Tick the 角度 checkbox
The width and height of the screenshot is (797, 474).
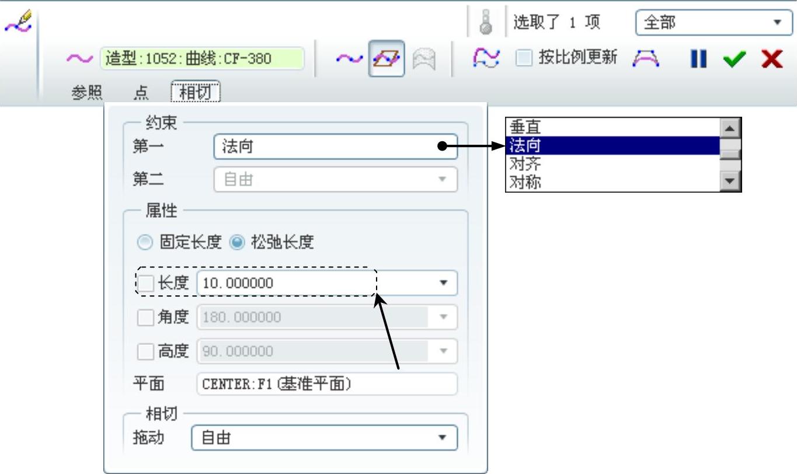pos(145,318)
